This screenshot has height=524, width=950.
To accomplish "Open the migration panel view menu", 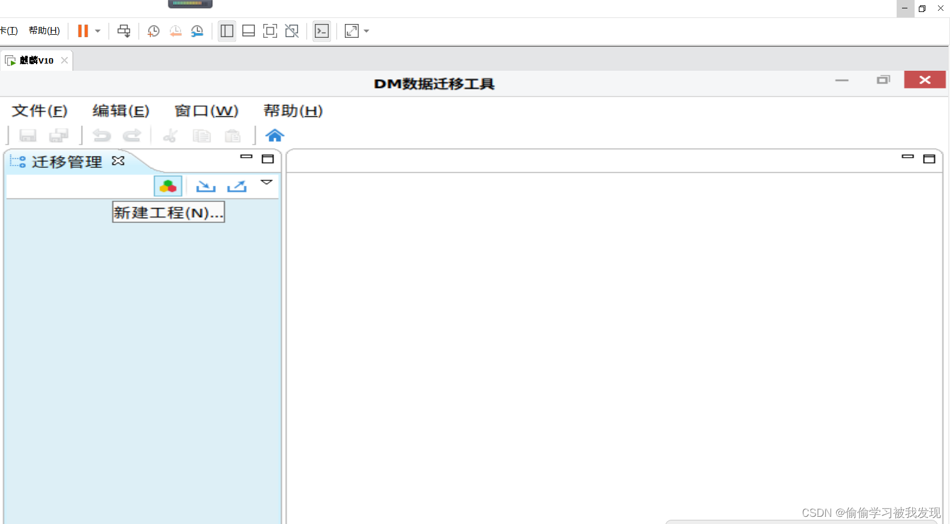I will (267, 182).
